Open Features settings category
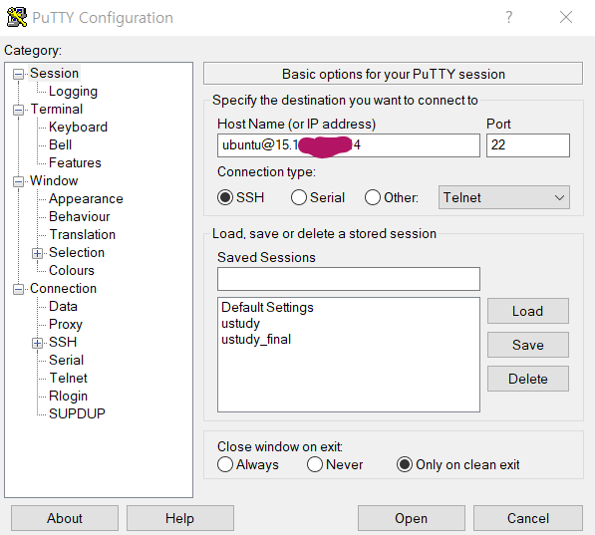The width and height of the screenshot is (595, 535). 75,162
